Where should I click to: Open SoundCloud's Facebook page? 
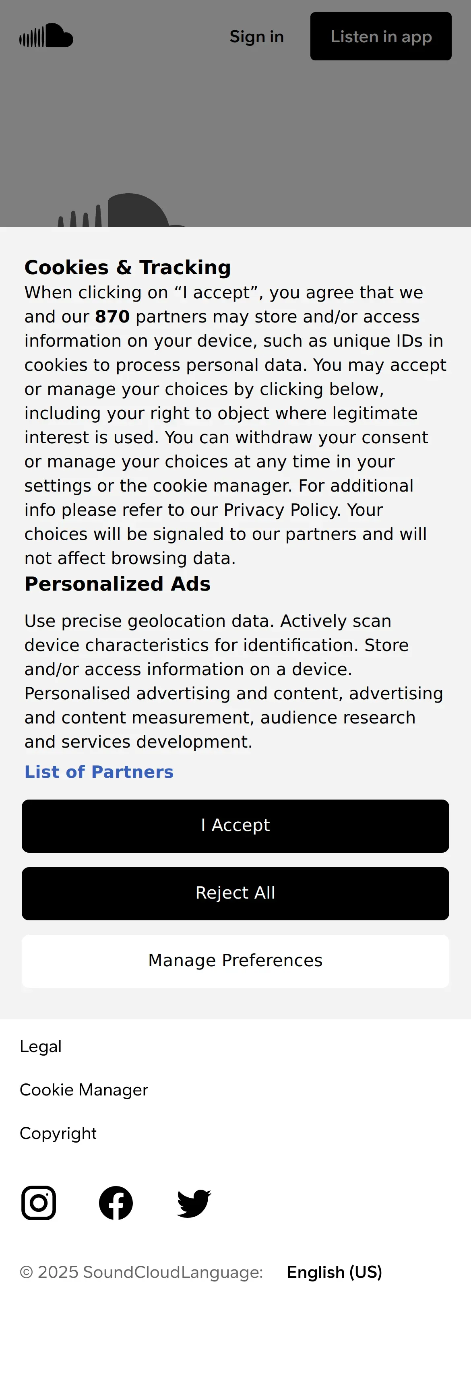(116, 1203)
